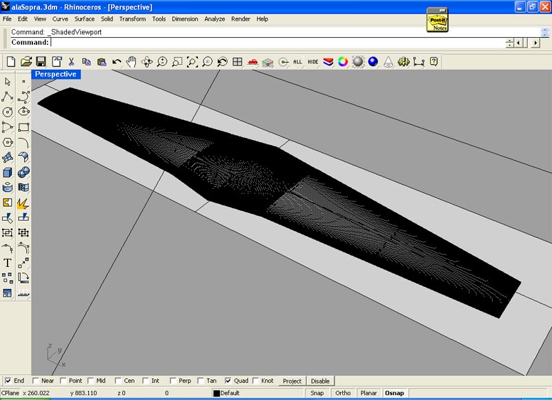Open the Surface menu

tap(84, 19)
